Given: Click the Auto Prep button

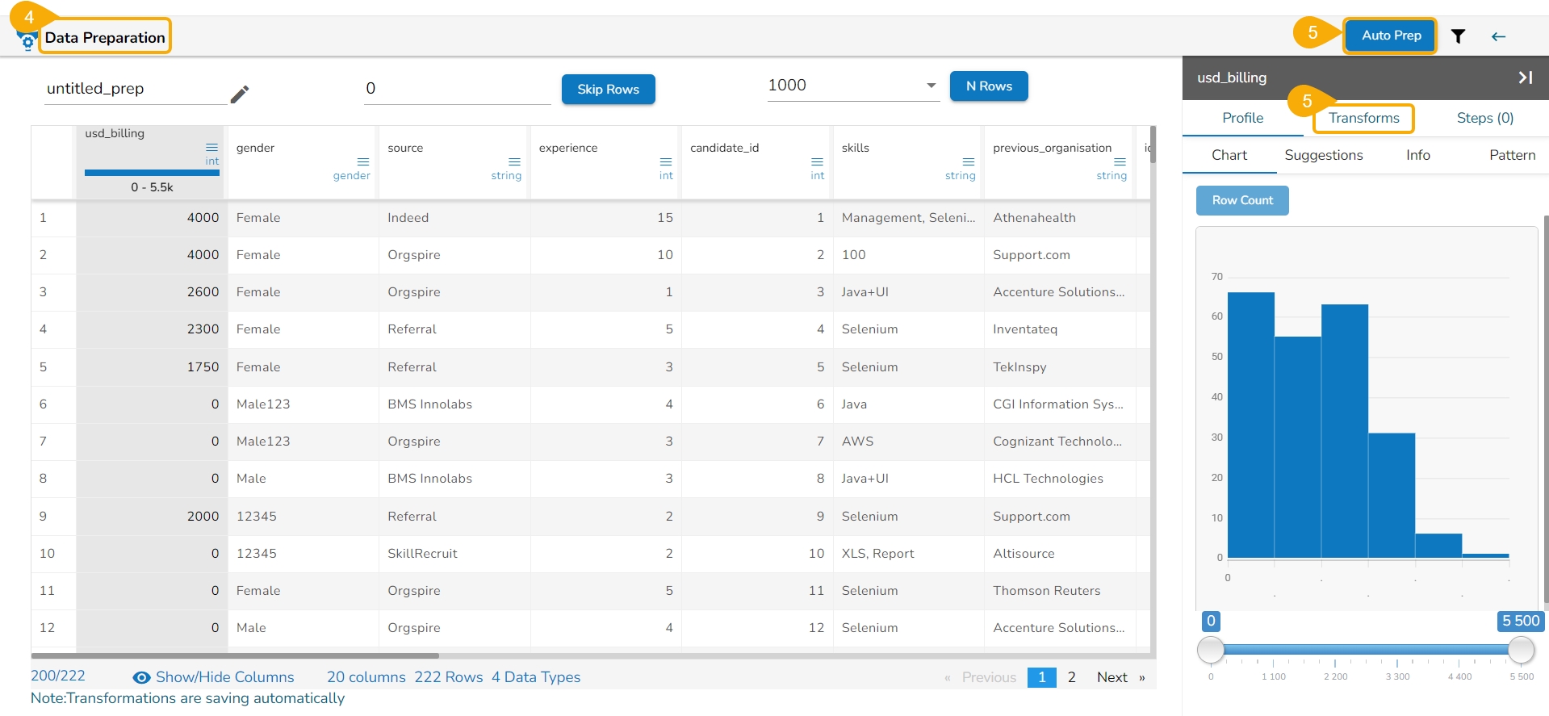Looking at the screenshot, I should [x=1390, y=36].
